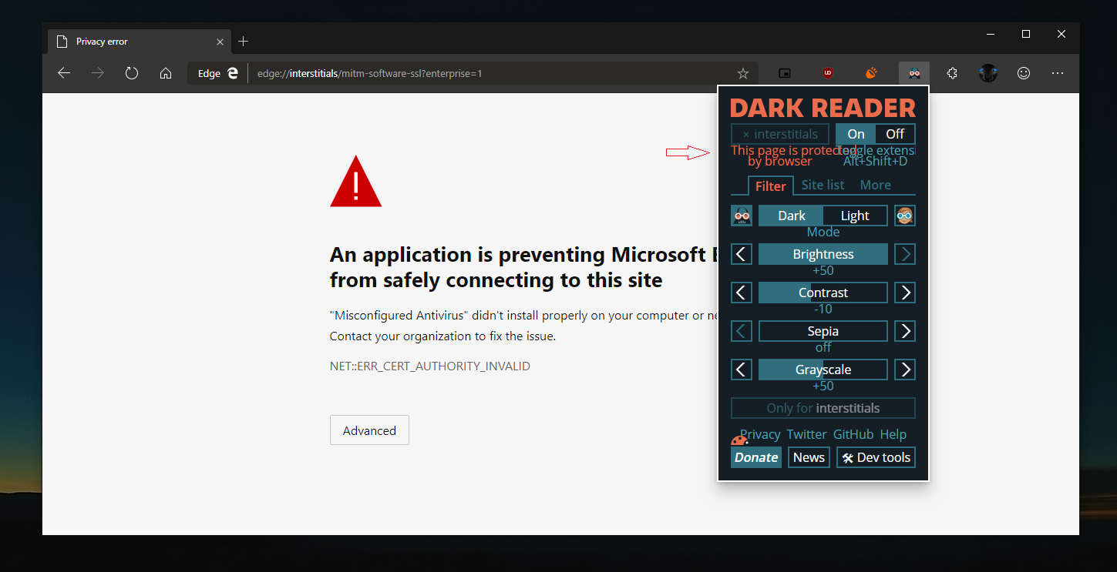
Task: Open the feedback smiley face icon
Action: point(1024,73)
